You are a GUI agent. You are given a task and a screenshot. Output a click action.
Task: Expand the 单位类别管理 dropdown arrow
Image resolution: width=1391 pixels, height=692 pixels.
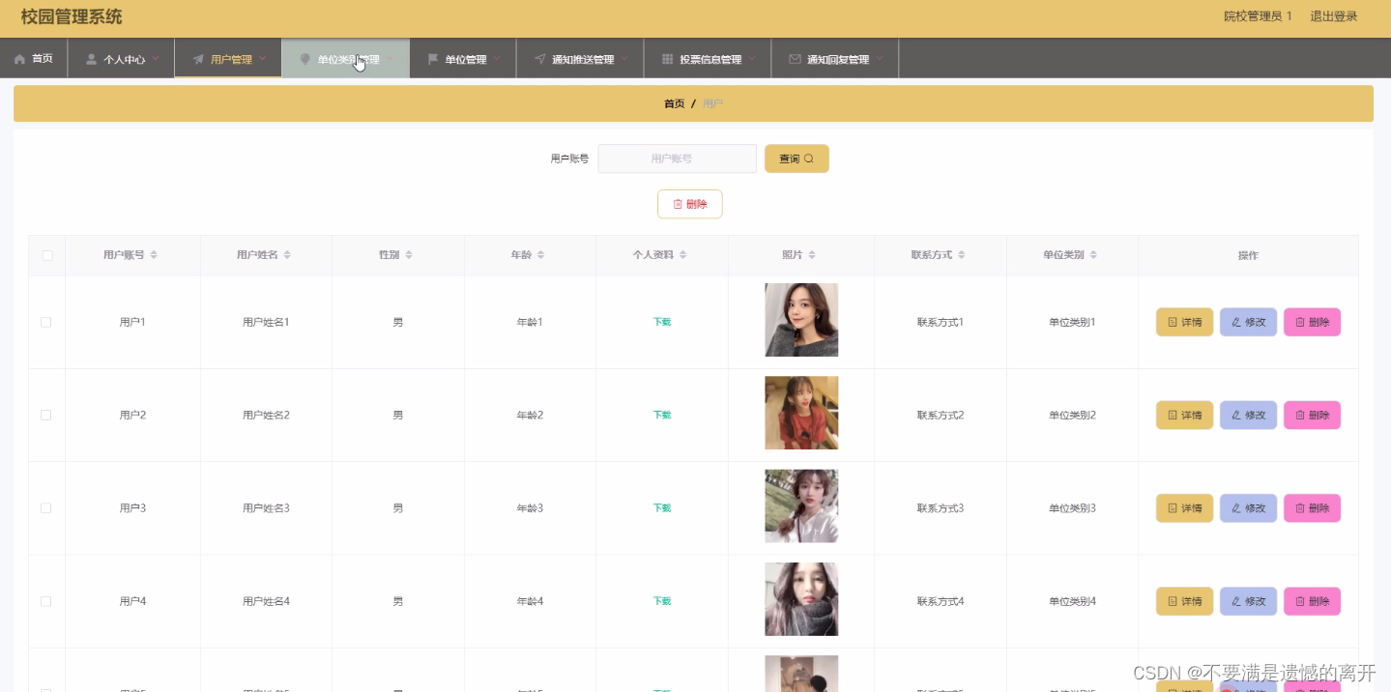pos(390,59)
